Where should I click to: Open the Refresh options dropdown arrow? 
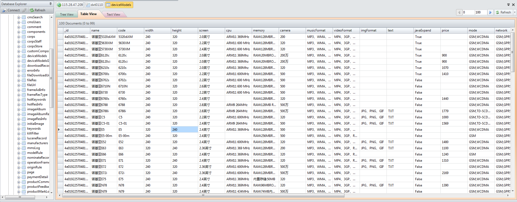click(515, 12)
